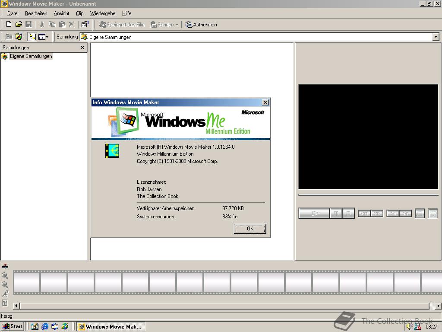Click the Paste clipboard icon
The image size is (442, 332).
pyautogui.click(x=62, y=24)
